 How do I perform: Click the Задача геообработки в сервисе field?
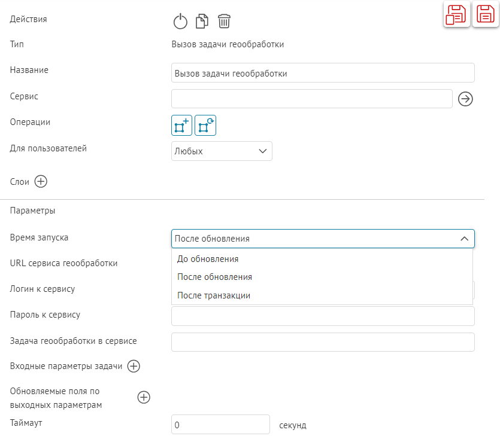[323, 342]
